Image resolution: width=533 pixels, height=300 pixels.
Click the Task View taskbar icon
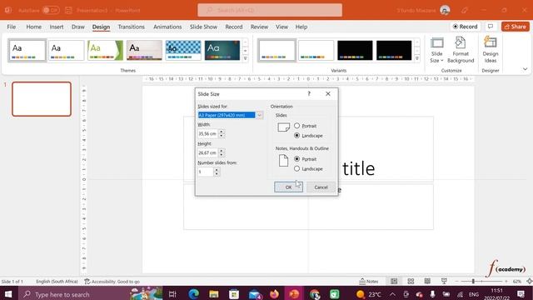coord(172,294)
